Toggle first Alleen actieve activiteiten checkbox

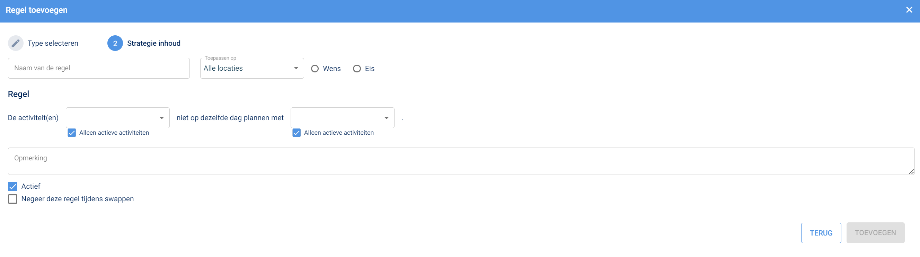[x=72, y=133]
